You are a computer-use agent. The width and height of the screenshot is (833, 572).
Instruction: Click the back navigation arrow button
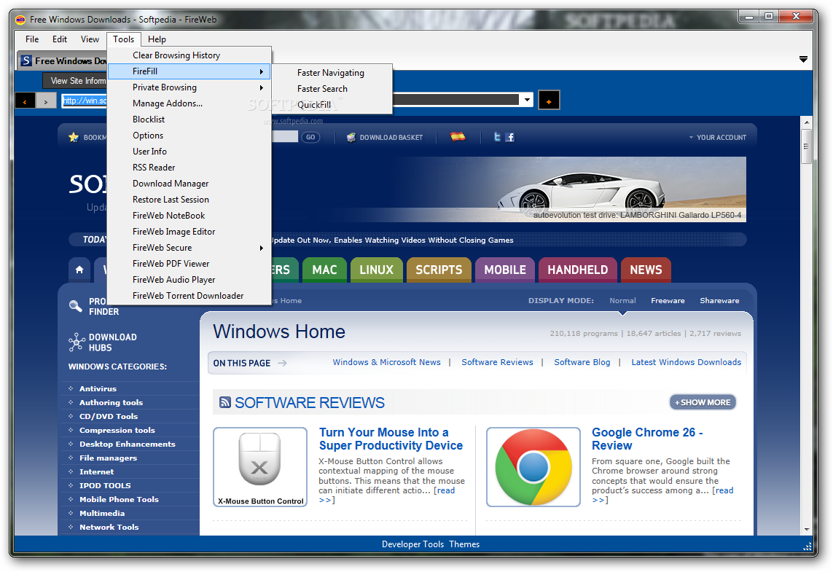pos(25,101)
